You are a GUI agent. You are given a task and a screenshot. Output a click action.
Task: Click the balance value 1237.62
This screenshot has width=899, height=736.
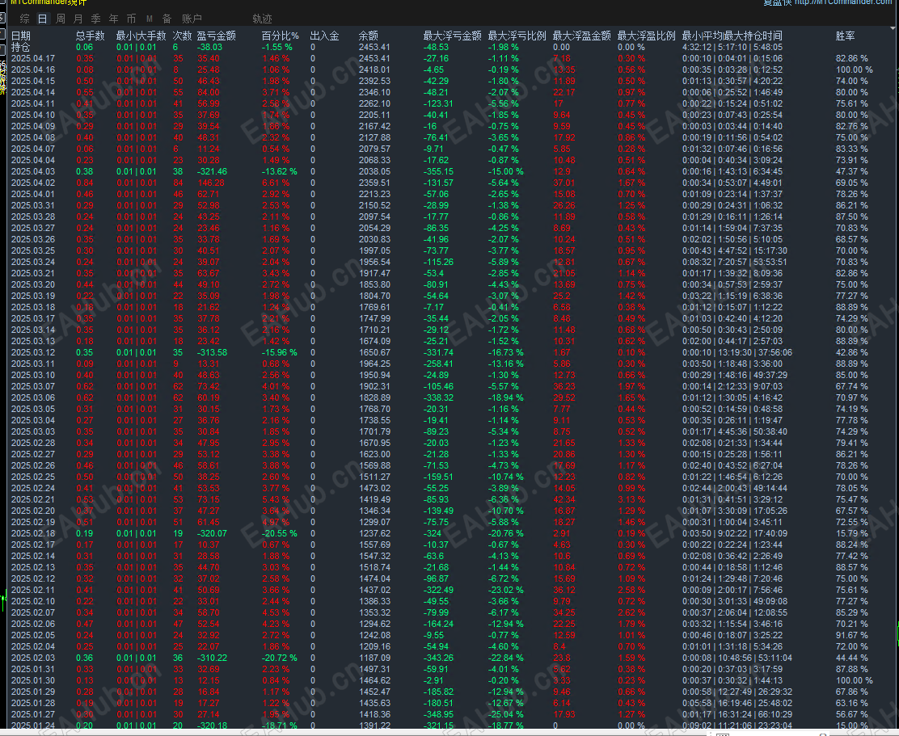[x=374, y=533]
